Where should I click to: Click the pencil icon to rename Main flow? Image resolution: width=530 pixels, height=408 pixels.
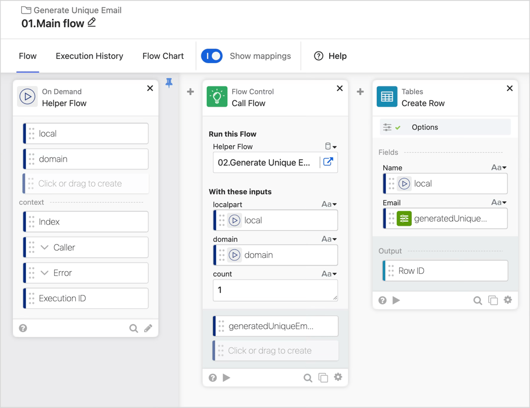pyautogui.click(x=92, y=22)
